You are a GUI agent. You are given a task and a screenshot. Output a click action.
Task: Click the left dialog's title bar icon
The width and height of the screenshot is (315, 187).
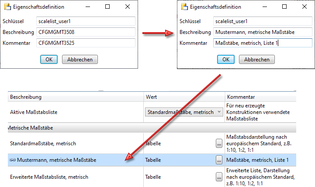tap(8, 7)
